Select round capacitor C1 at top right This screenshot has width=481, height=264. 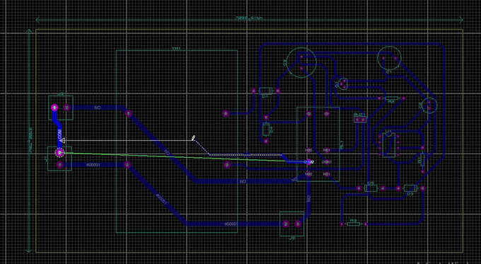(x=389, y=58)
